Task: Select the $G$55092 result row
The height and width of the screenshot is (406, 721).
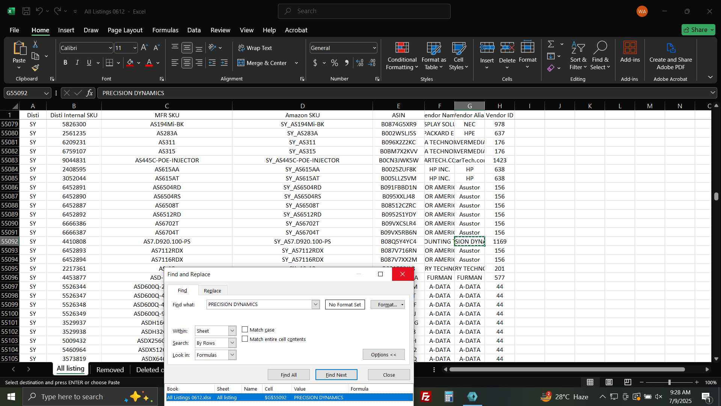Action: [289, 397]
